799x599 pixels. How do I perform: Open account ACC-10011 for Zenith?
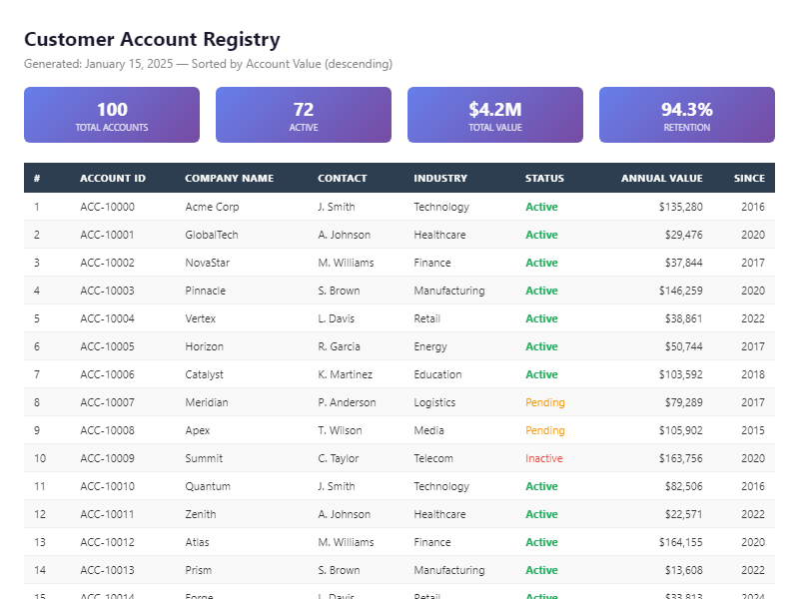107,514
